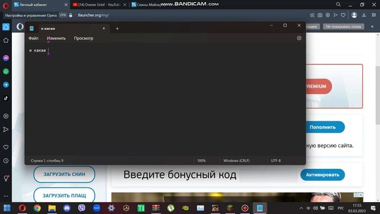Screen dimensions: 380x214
Task: Open TikTok in Opera sidebar
Action: pos(6,98)
